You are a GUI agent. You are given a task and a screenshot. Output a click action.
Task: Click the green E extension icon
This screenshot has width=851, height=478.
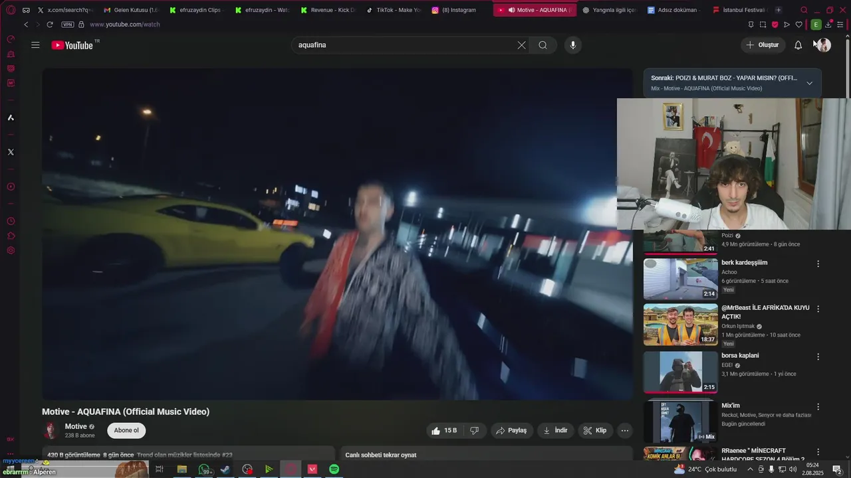pyautogui.click(x=816, y=25)
